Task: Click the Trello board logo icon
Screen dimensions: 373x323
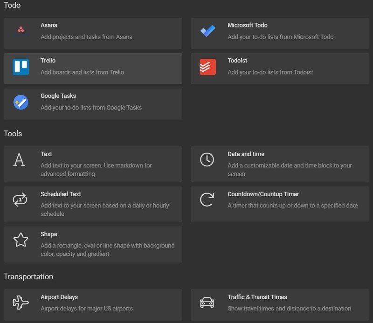Action: [x=21, y=67]
